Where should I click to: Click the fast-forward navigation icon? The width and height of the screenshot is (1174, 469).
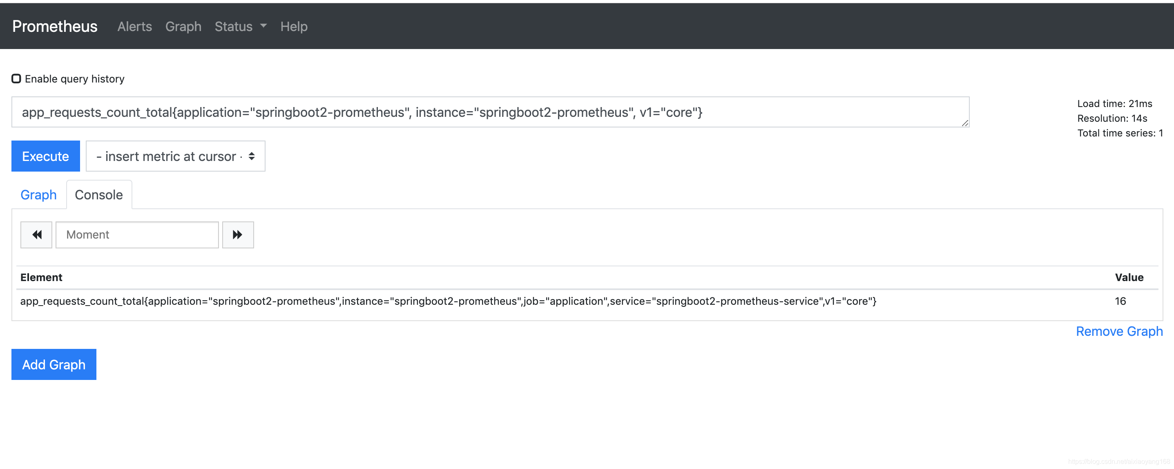point(237,234)
